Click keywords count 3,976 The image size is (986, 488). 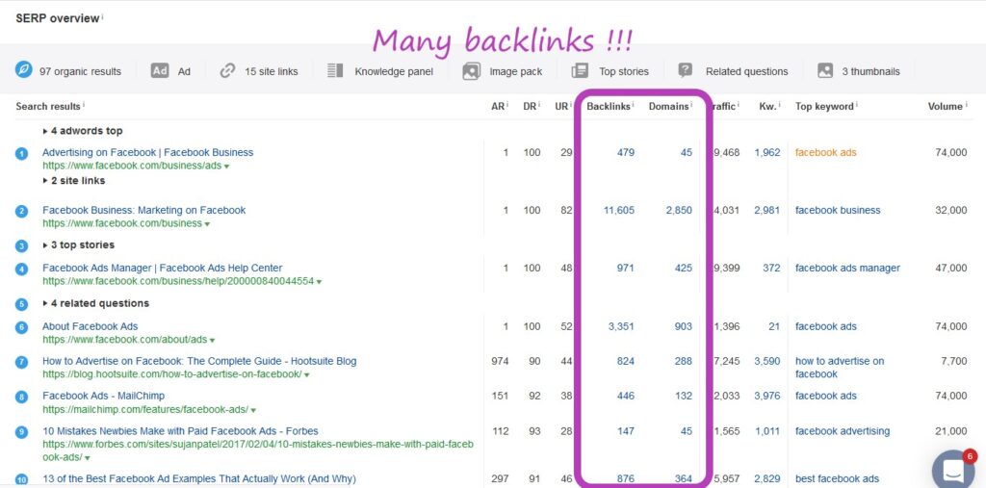[767, 396]
